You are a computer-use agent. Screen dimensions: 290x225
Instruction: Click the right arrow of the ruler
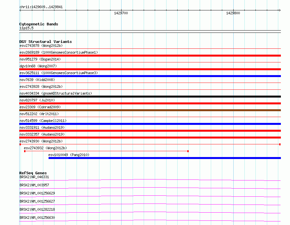click(x=280, y=10)
